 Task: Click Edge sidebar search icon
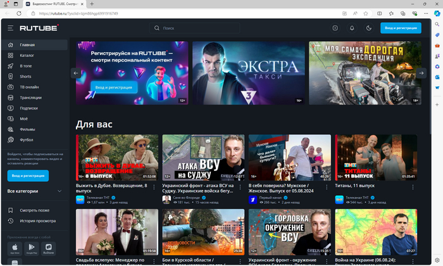tap(437, 24)
